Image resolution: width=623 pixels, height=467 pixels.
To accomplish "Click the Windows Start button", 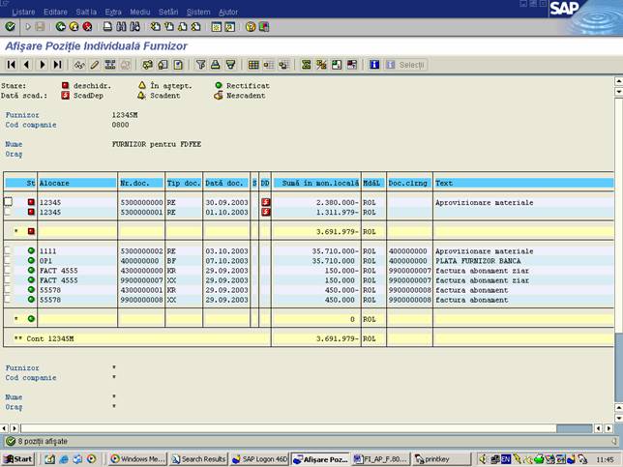I will coord(18,459).
